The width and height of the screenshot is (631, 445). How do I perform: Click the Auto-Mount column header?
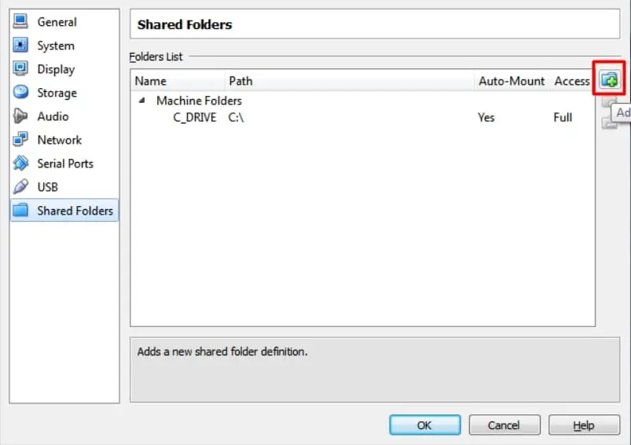(x=512, y=81)
